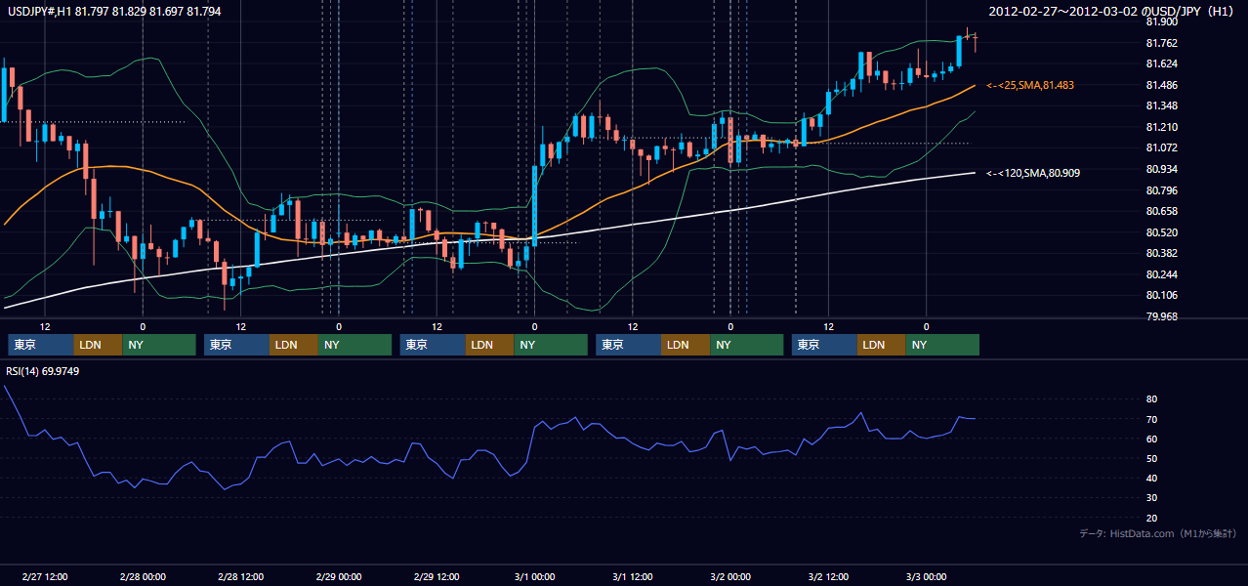The width and height of the screenshot is (1248, 586).
Task: Click the 81.762 price axis label
Action: [x=1161, y=43]
